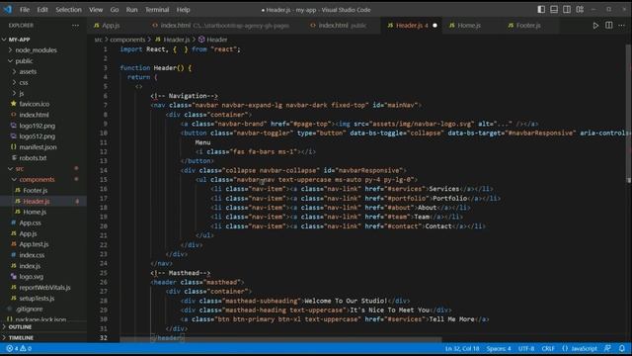Expand the js folder
The height and width of the screenshot is (356, 632).
pos(43,93)
